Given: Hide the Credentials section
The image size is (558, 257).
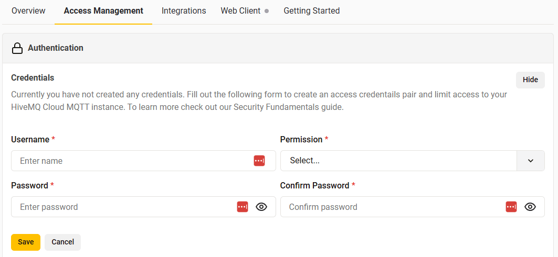Looking at the screenshot, I should [530, 80].
